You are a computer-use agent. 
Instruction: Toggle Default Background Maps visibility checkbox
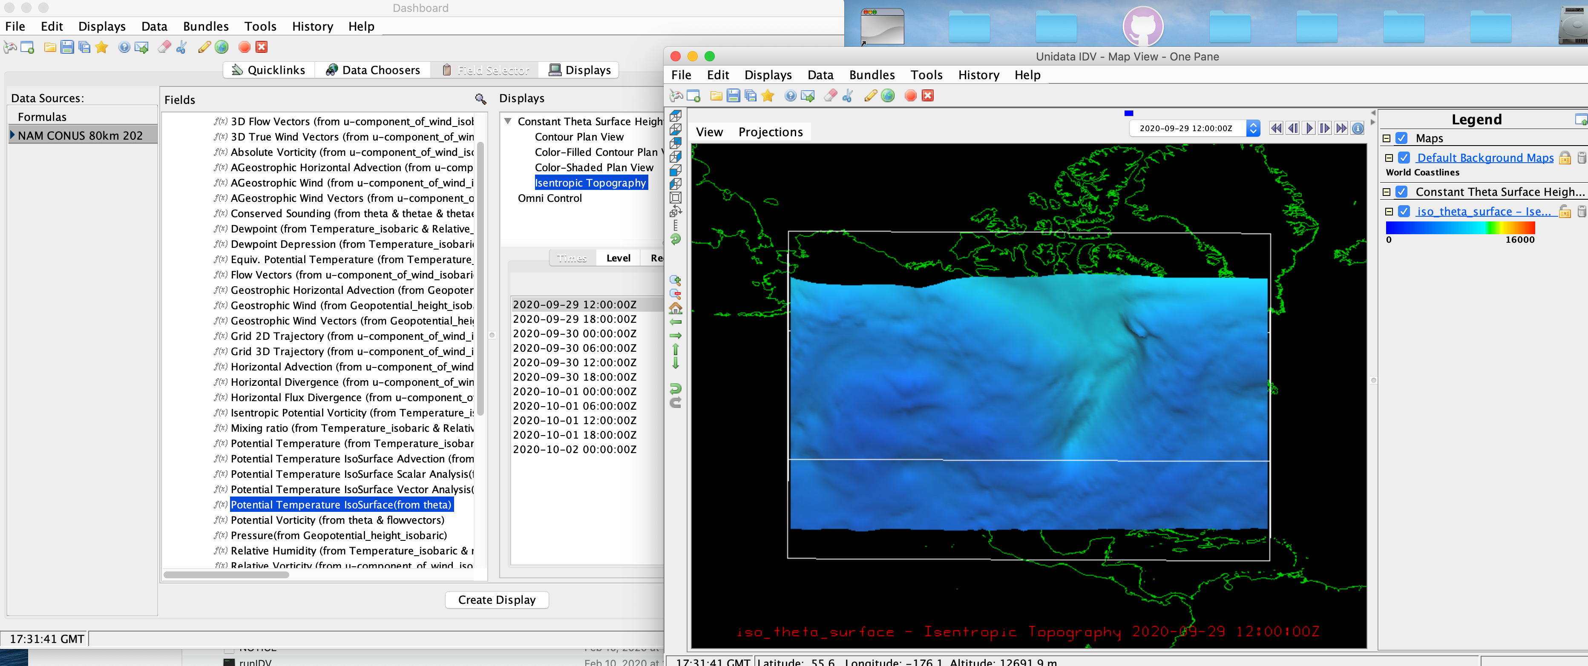[1404, 158]
